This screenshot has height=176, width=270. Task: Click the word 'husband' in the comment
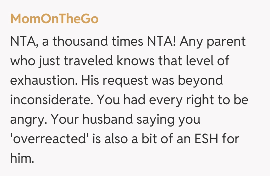pos(104,120)
